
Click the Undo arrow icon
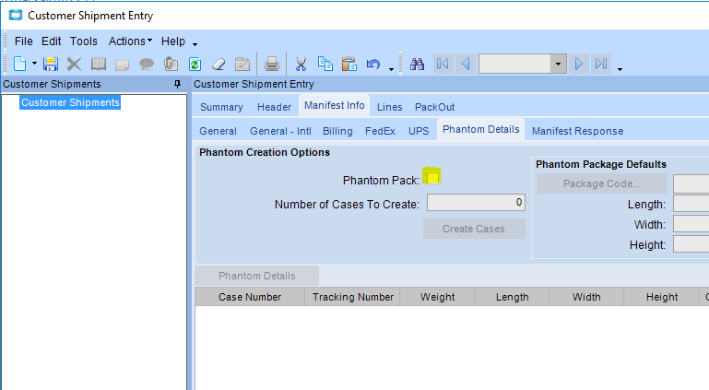[x=373, y=64]
